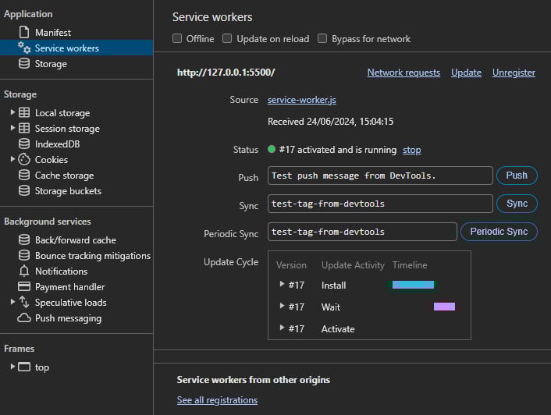Open Cache storage in the sidebar
Screen dimensions: 551x415
pos(64,176)
